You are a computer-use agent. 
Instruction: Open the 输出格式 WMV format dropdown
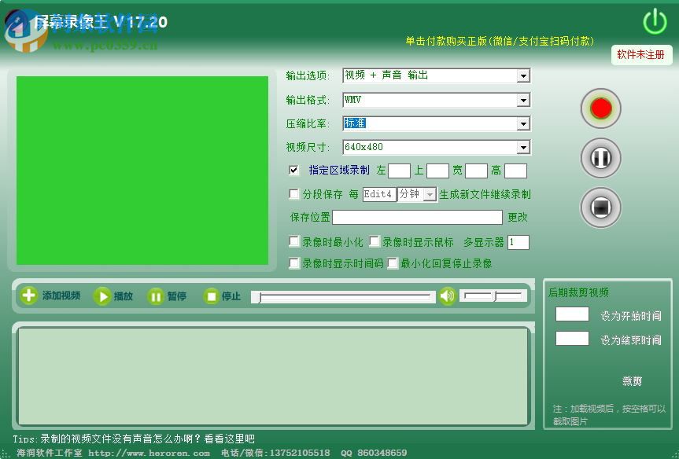(x=522, y=100)
